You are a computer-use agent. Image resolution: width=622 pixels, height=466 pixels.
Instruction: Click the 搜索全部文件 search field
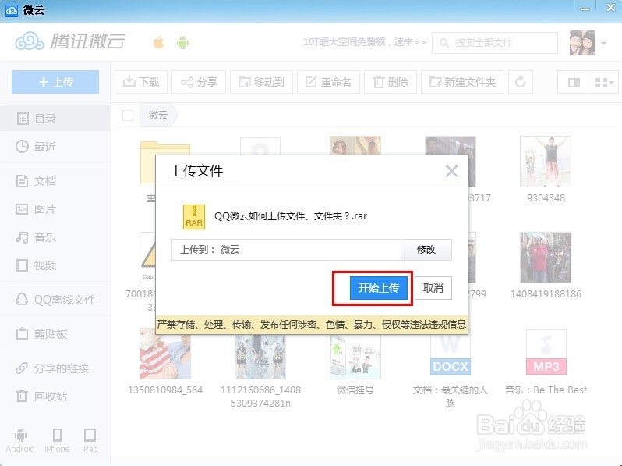pyautogui.click(x=495, y=42)
